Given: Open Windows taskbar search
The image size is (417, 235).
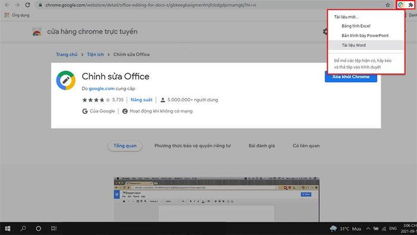Looking at the screenshot, I should [23, 228].
